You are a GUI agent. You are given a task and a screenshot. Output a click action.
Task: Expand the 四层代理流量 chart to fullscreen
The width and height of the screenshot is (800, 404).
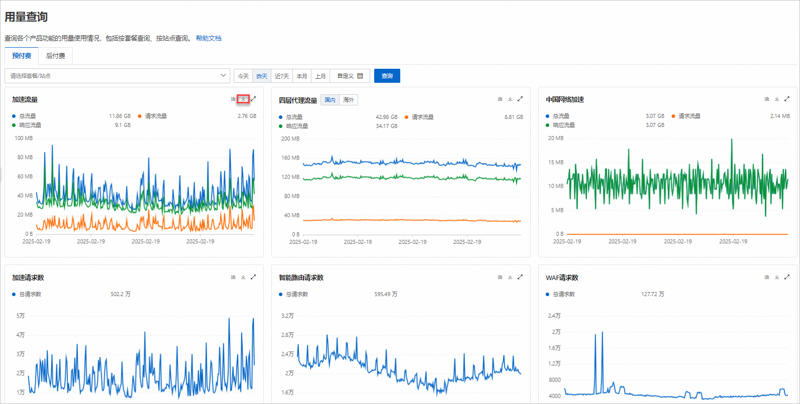click(x=520, y=99)
